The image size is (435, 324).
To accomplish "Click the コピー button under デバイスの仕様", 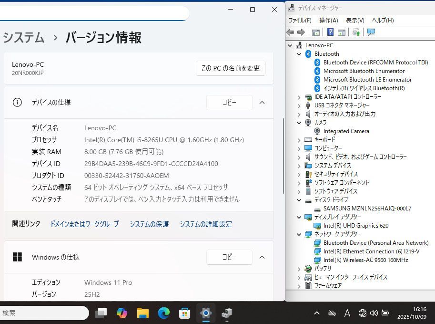I will tap(229, 102).
